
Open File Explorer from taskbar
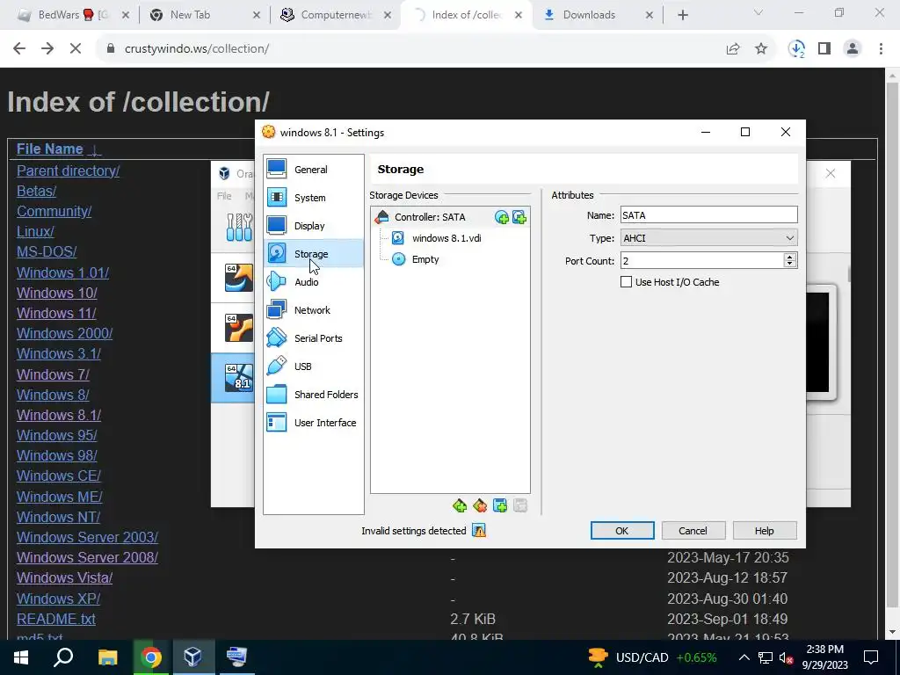pyautogui.click(x=107, y=657)
